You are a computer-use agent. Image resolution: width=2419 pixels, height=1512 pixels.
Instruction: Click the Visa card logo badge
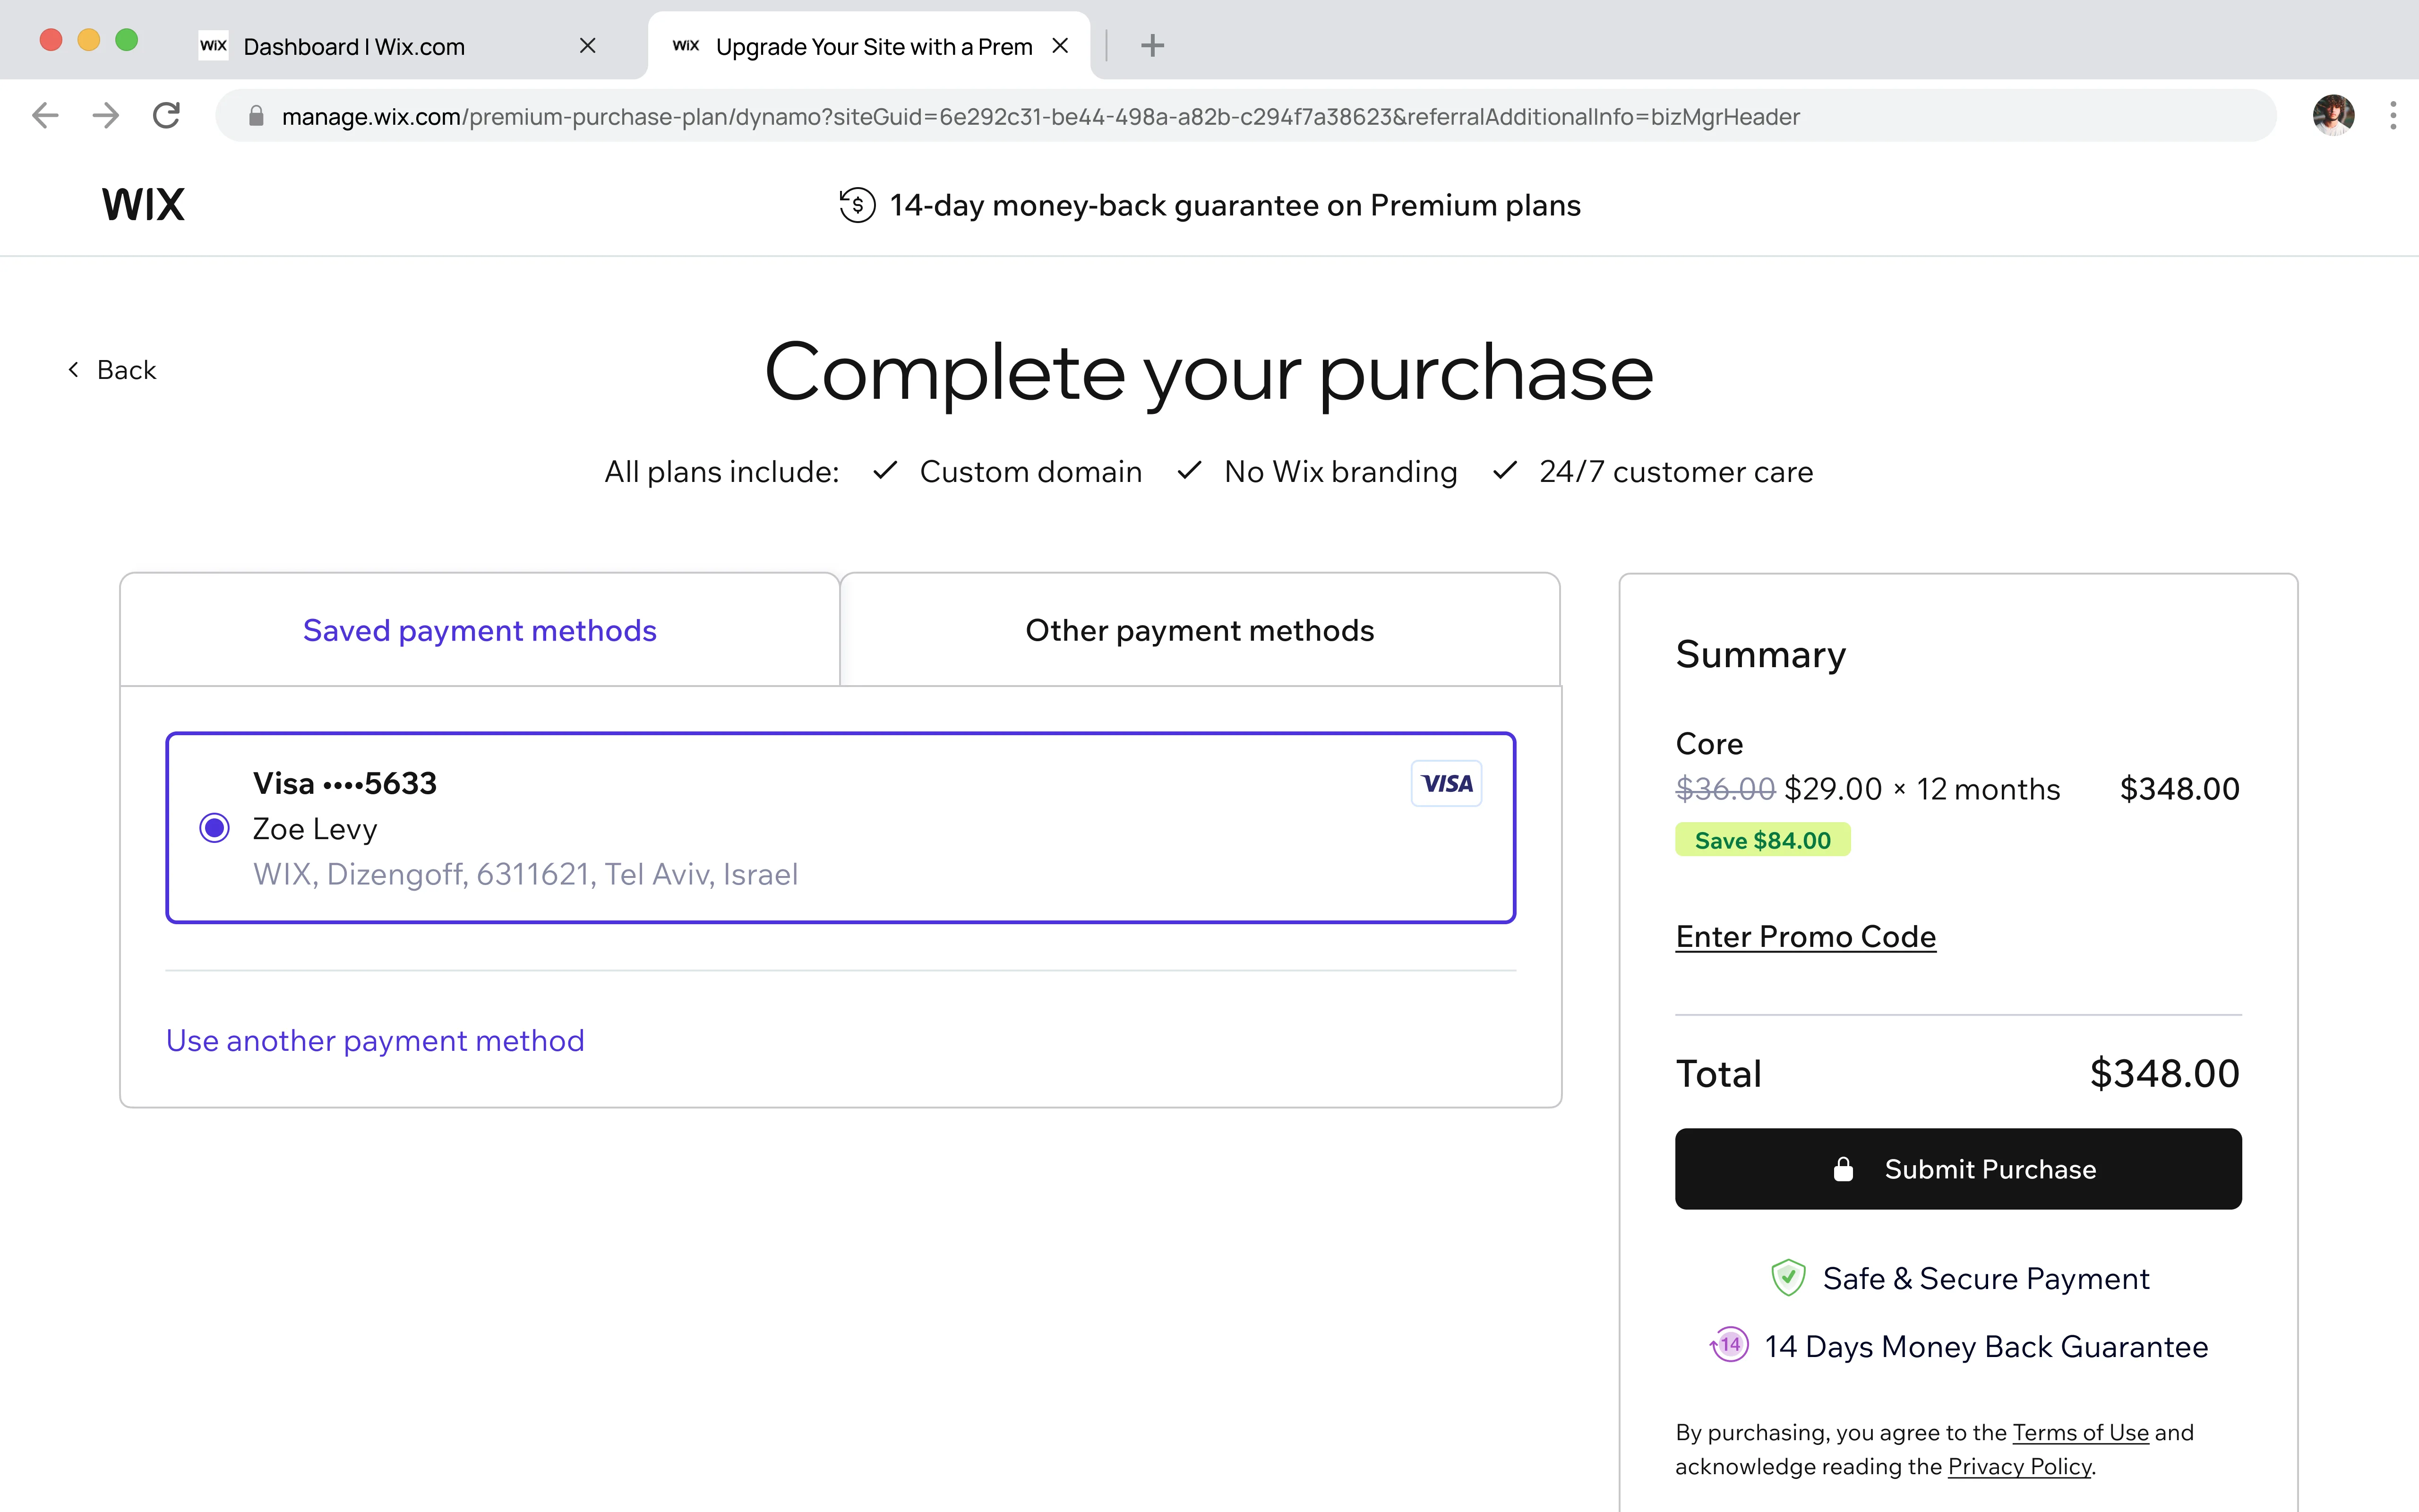pyautogui.click(x=1446, y=783)
